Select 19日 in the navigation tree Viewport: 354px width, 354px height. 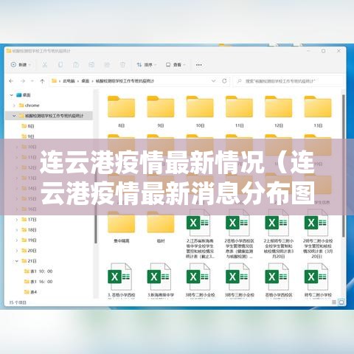pos(29,240)
